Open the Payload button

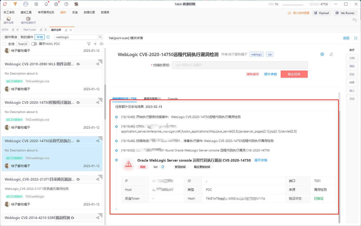pyautogui.click(x=322, y=13)
